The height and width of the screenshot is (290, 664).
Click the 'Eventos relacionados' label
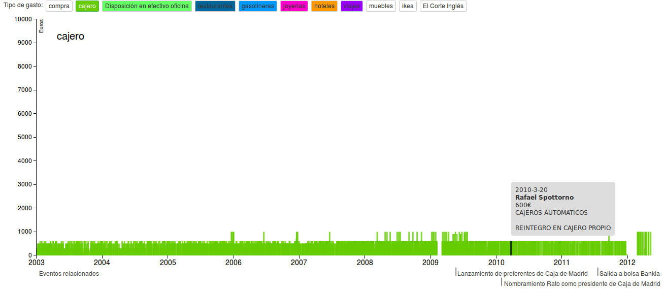69,274
